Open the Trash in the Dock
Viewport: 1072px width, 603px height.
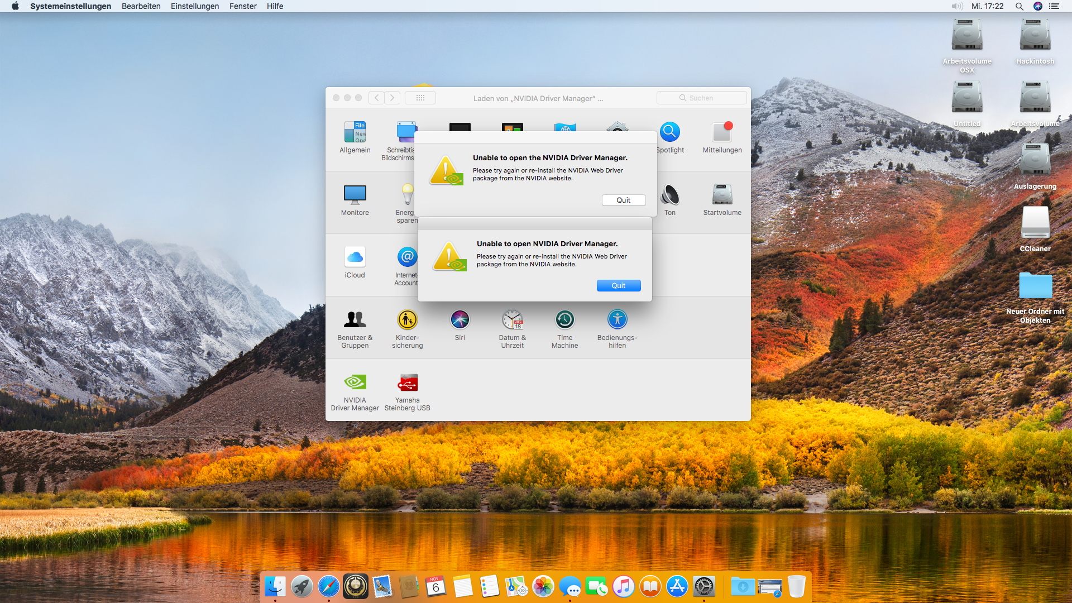(x=797, y=587)
